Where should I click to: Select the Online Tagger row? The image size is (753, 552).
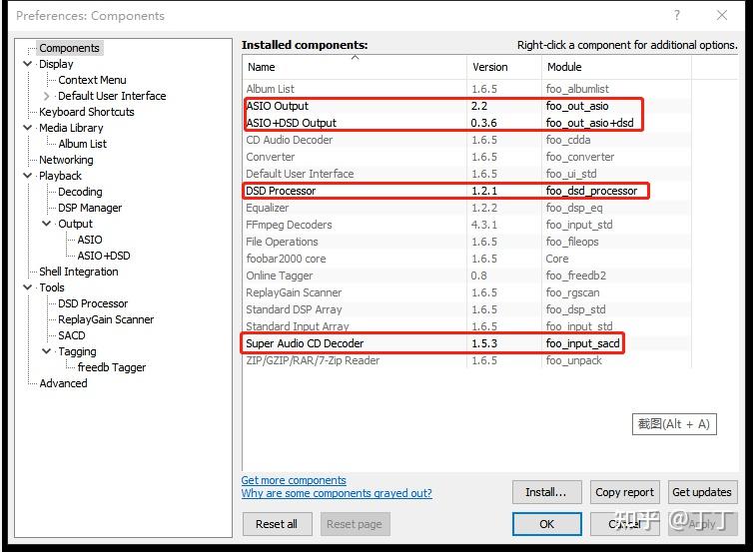[466, 276]
